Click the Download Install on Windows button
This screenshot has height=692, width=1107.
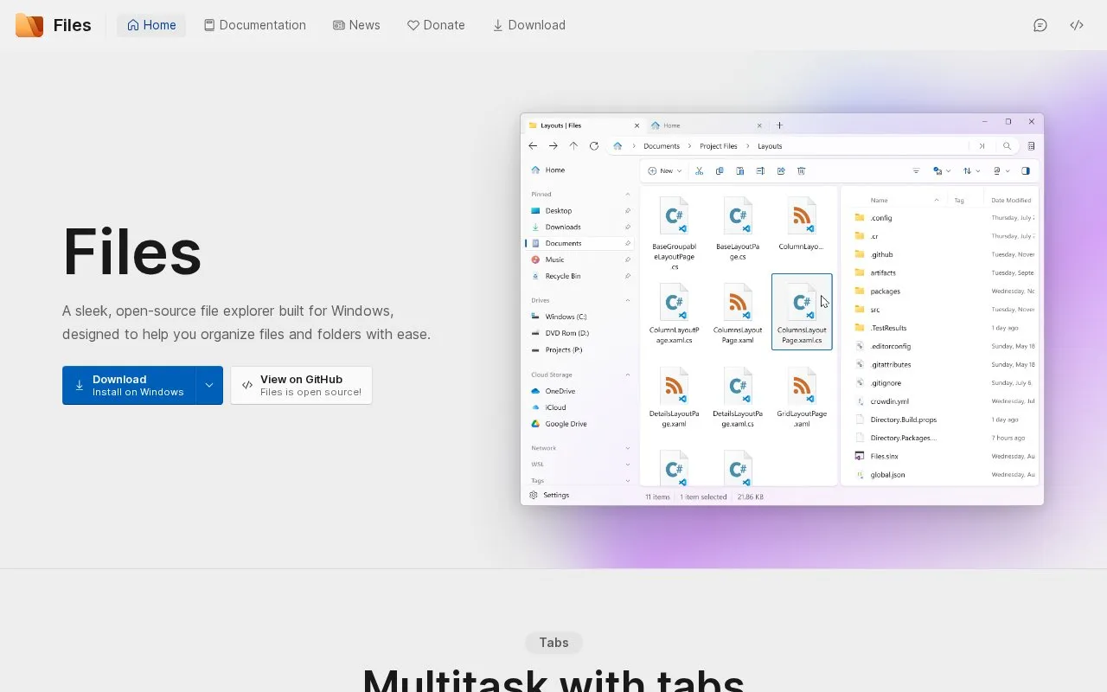(x=129, y=385)
